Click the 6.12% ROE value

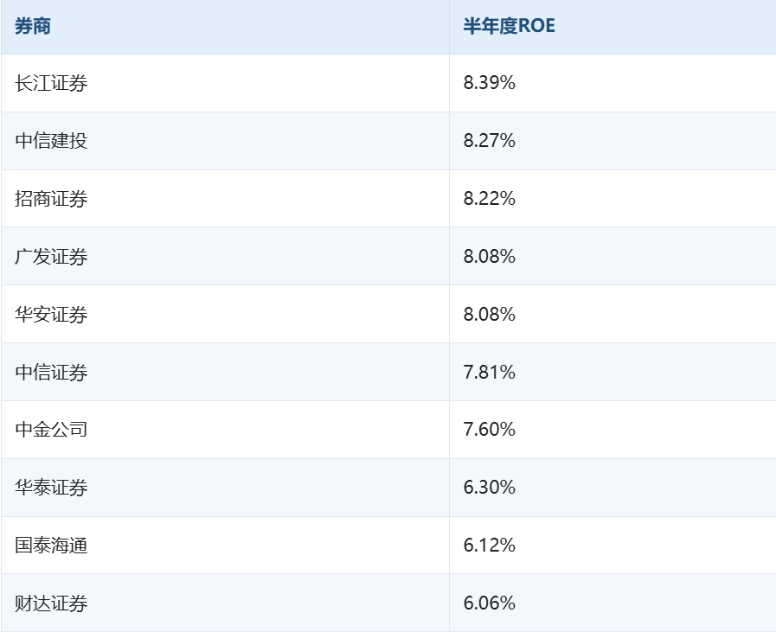(x=489, y=545)
